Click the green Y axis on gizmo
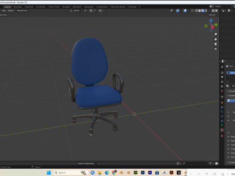This screenshot has height=176, width=235. pyautogui.click(x=216, y=25)
